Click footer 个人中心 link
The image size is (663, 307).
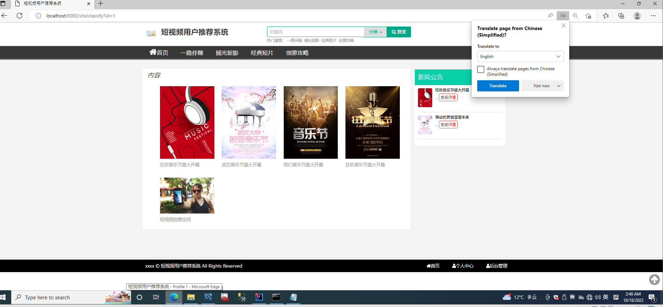click(x=463, y=266)
